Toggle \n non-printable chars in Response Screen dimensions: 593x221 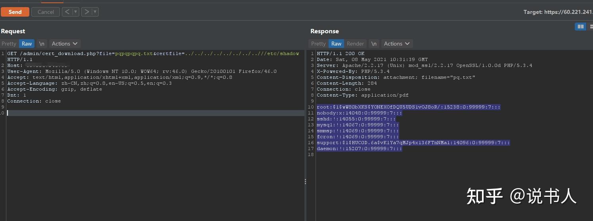pyautogui.click(x=374, y=44)
